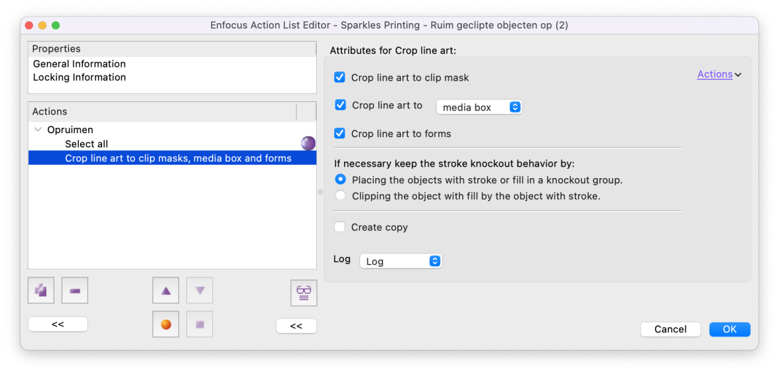
Task: Open the media box dropdown
Action: 479,107
